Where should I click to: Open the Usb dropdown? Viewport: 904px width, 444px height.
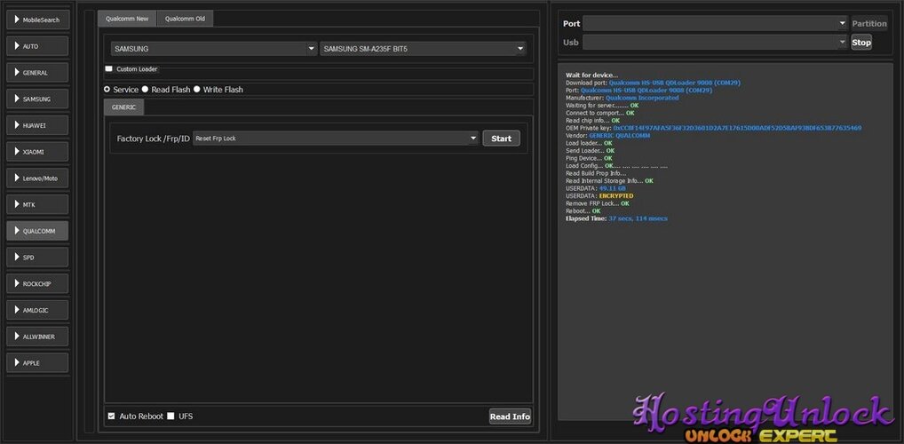pyautogui.click(x=715, y=42)
